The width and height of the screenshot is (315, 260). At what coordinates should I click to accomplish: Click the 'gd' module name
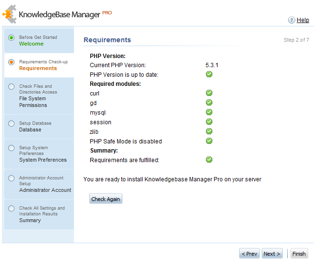(x=93, y=103)
